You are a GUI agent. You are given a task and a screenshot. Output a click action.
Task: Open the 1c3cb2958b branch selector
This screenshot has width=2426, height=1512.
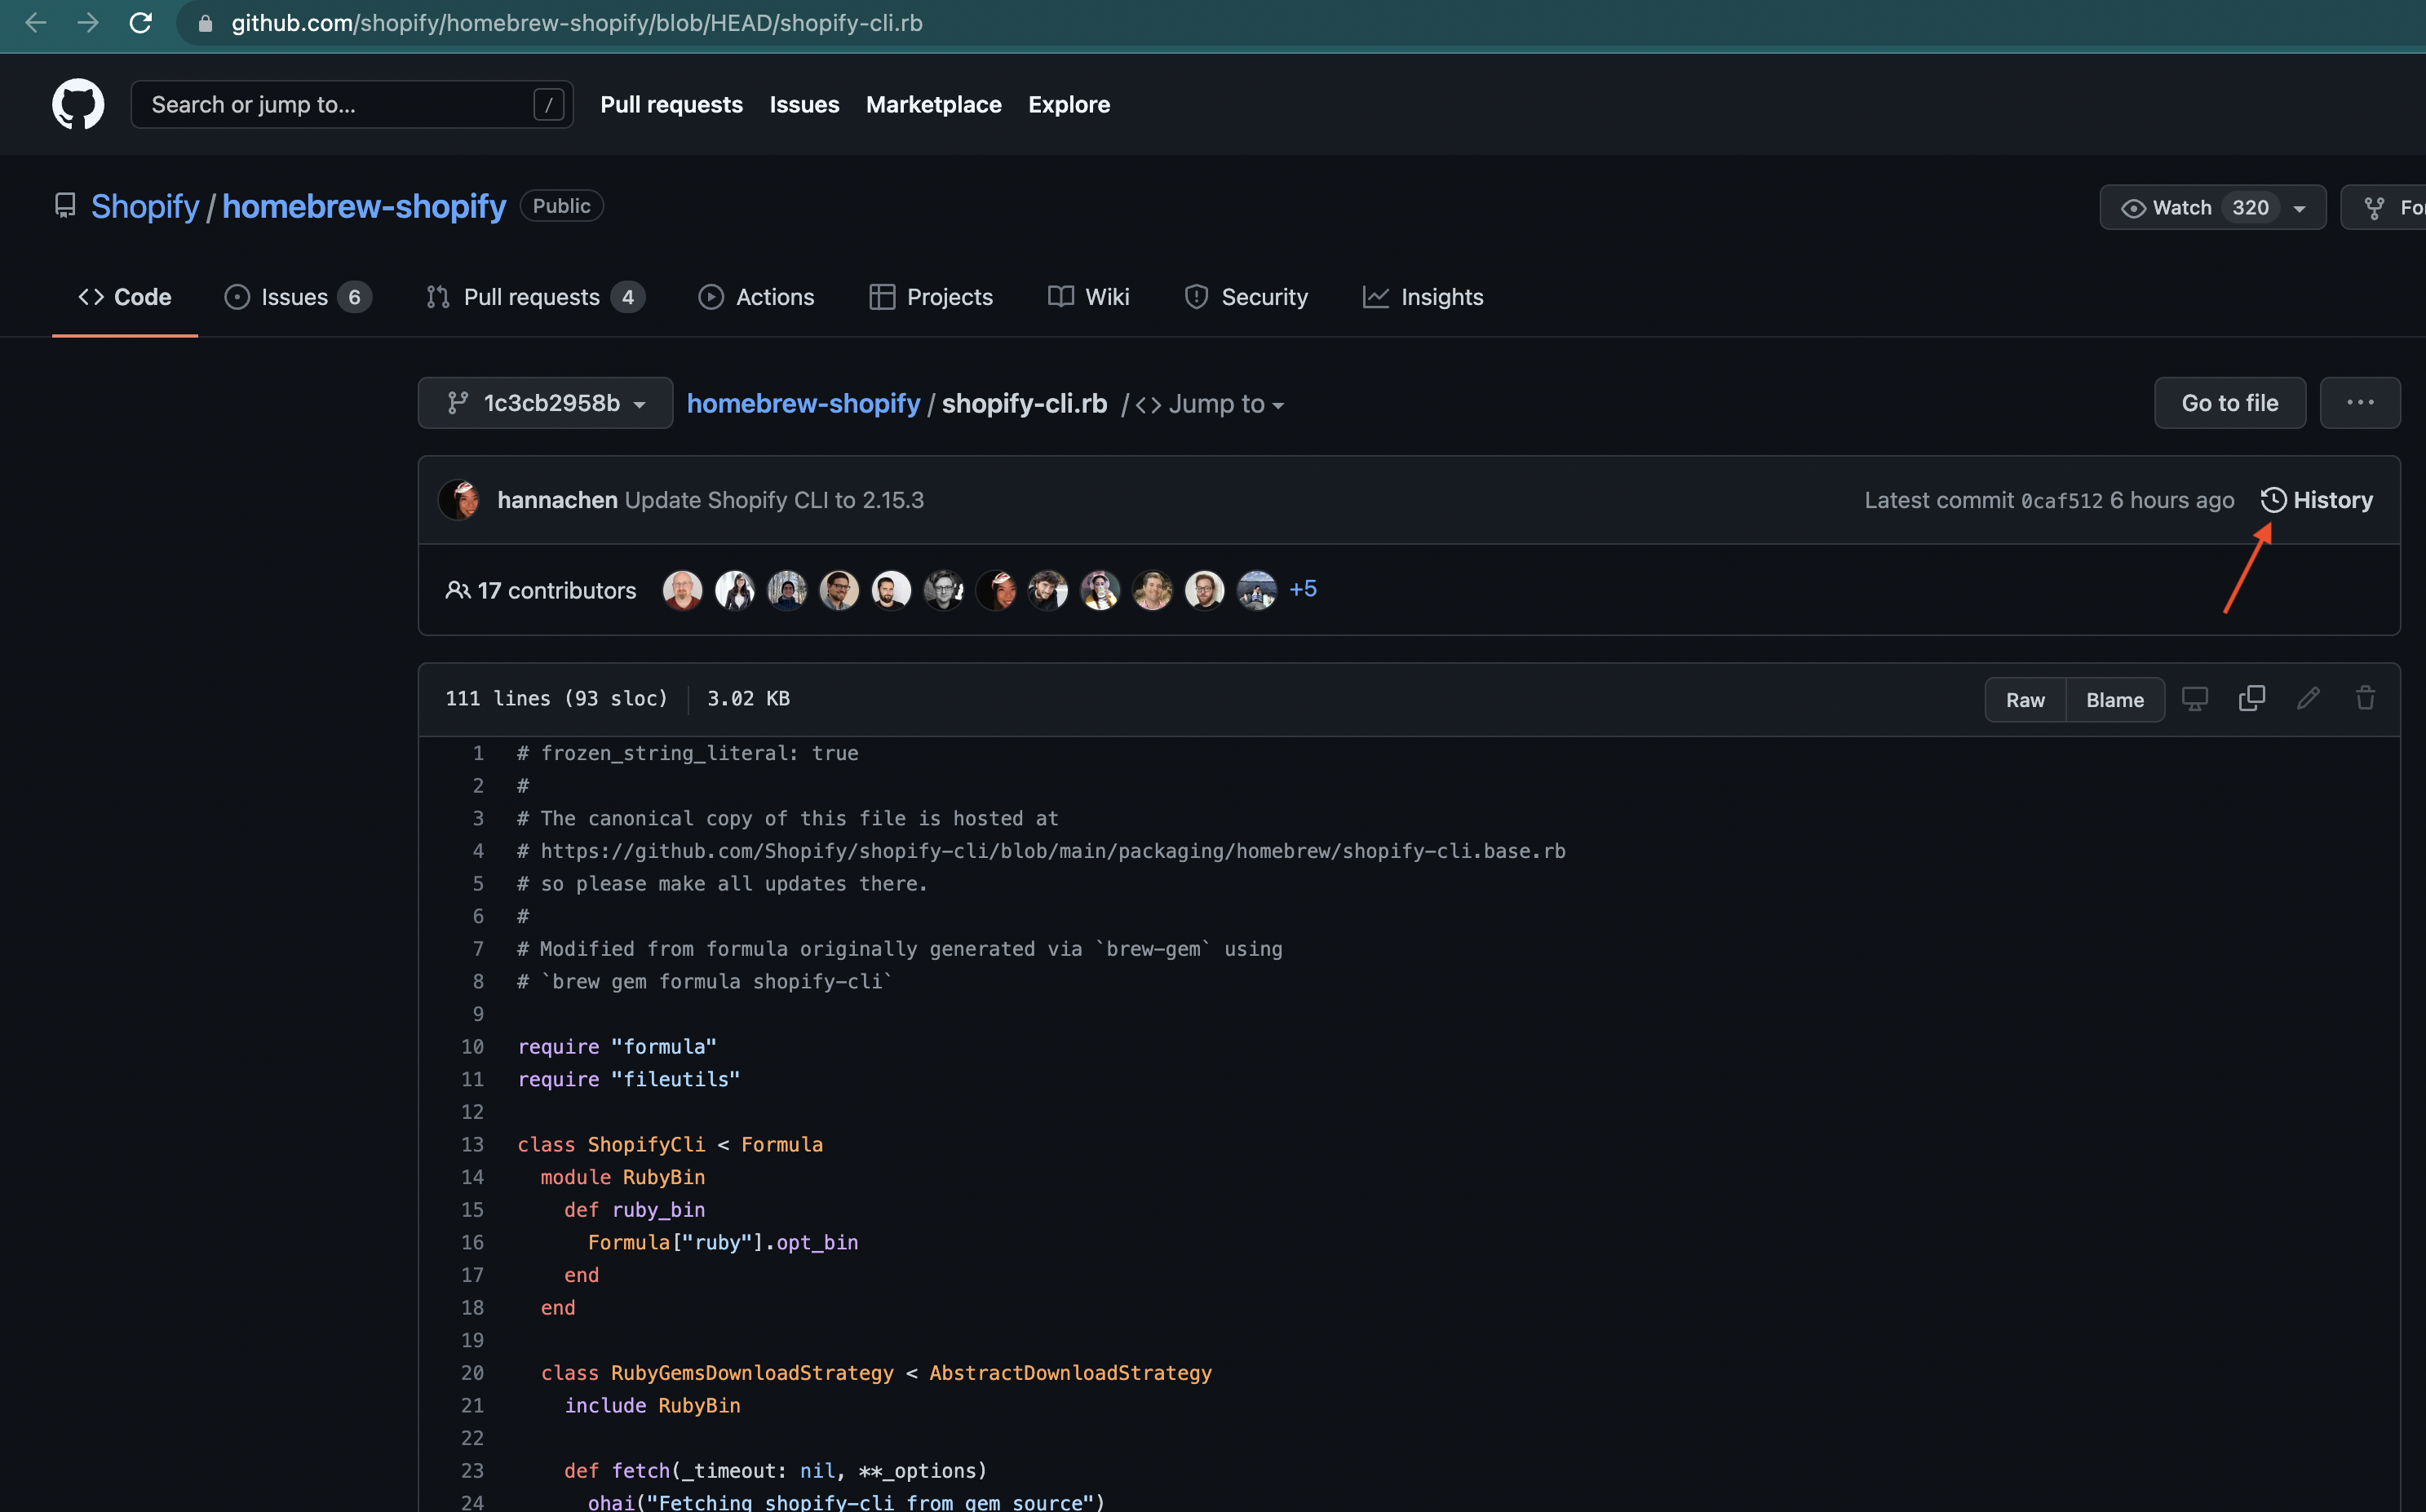pyautogui.click(x=545, y=403)
